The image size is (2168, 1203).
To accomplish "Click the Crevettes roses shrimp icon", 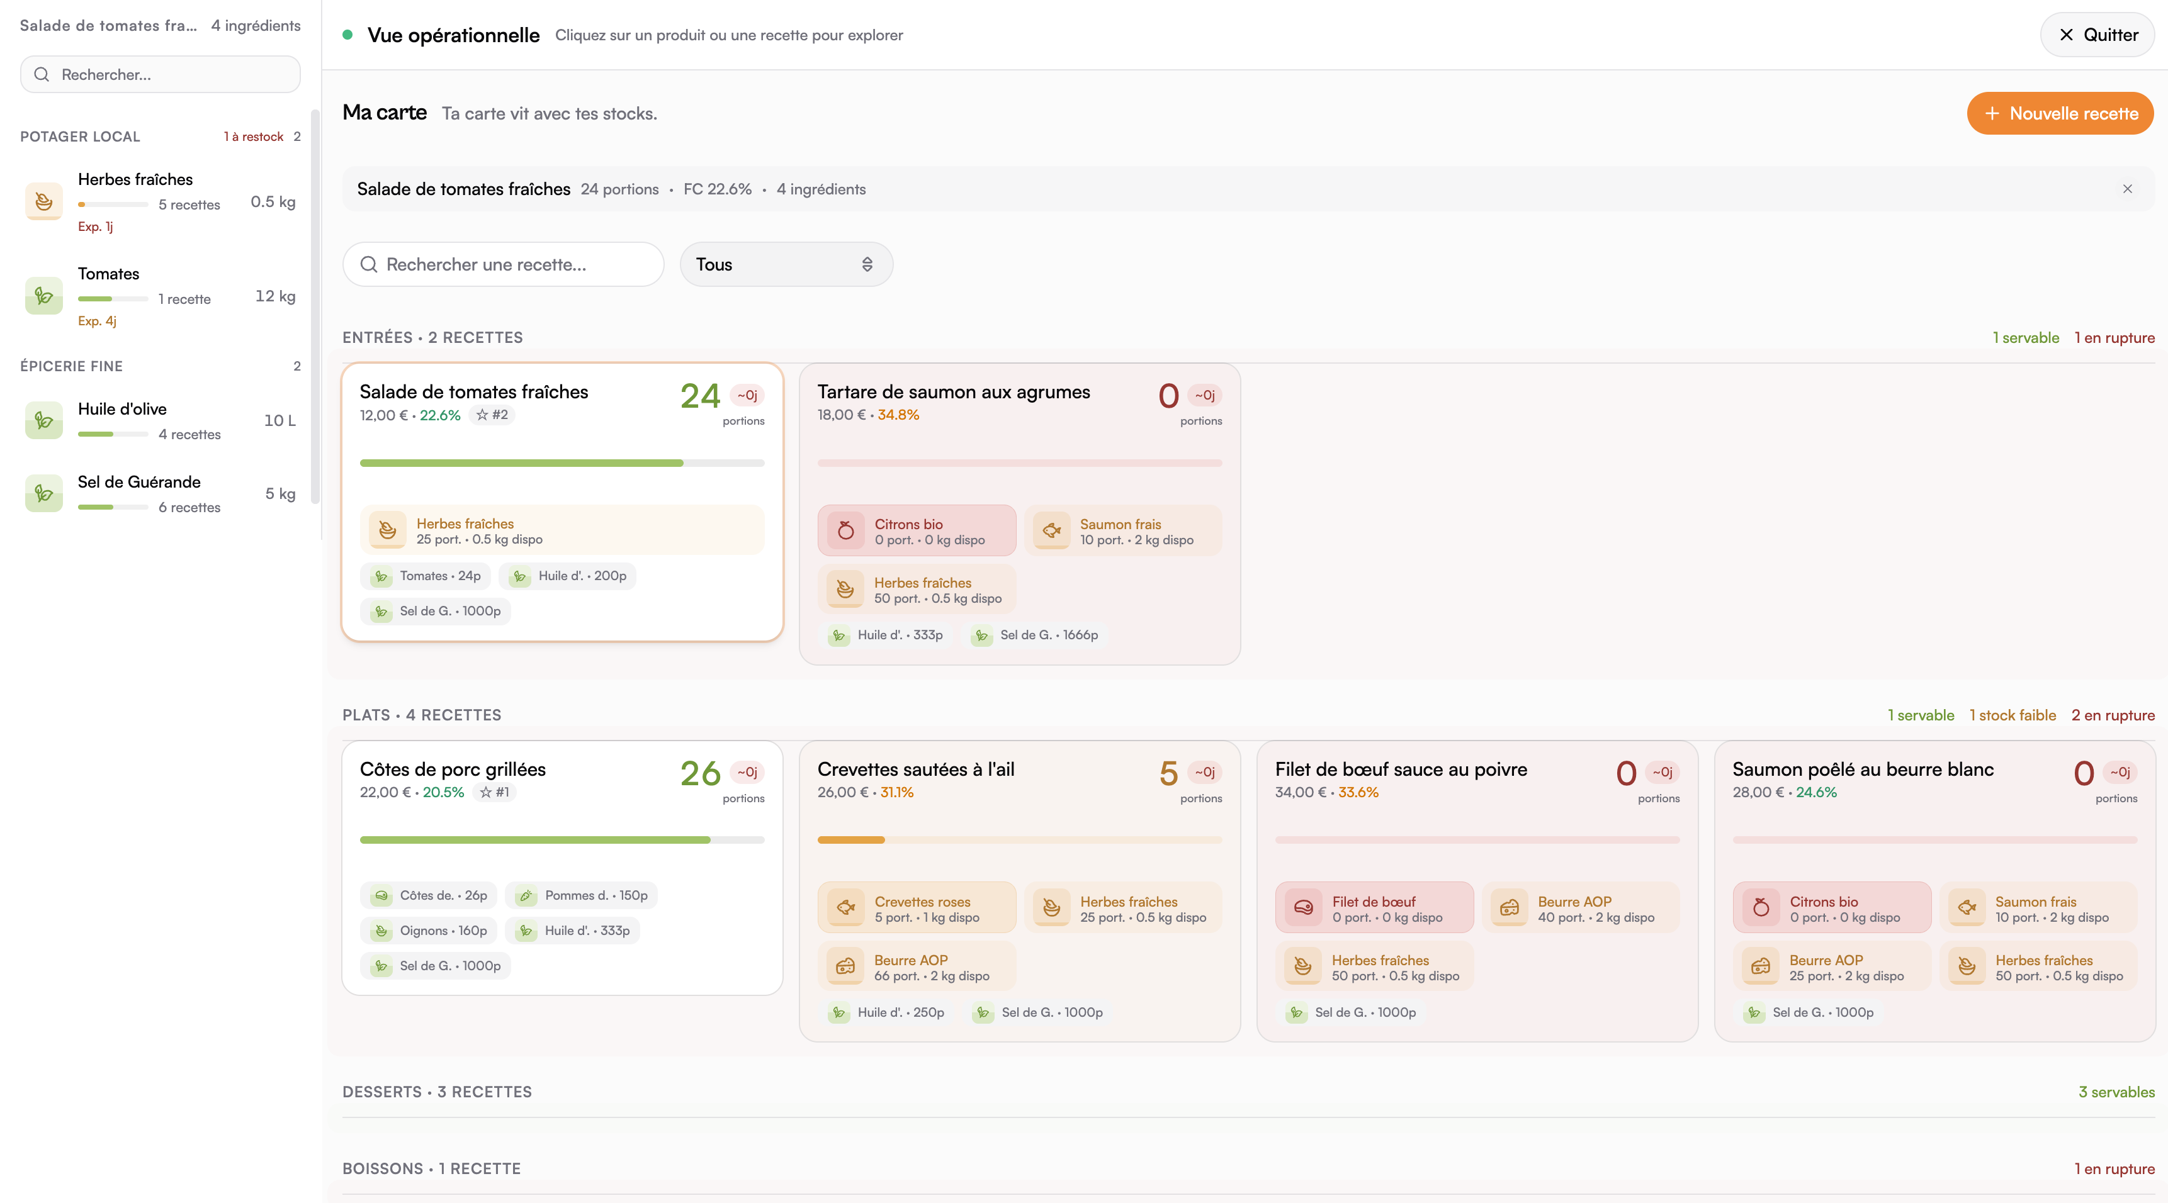I will click(846, 908).
